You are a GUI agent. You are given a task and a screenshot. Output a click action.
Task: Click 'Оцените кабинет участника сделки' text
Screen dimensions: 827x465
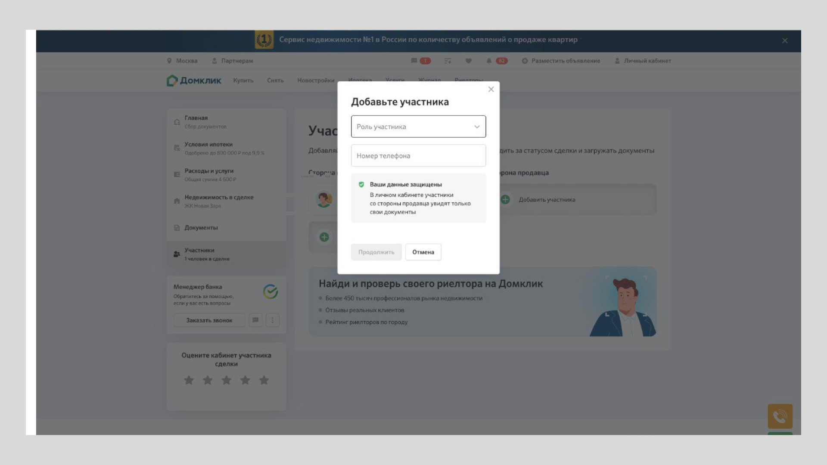coord(227,360)
